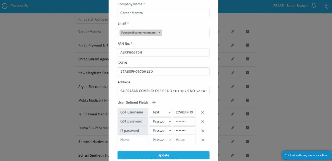
Task: Focus the Address input
Action: [x=163, y=91]
